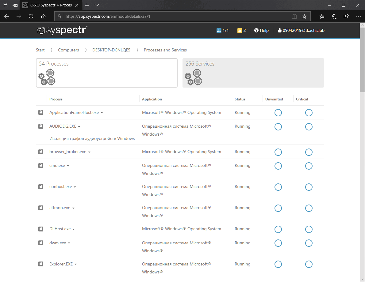Image resolution: width=365 pixels, height=282 pixels.
Task: Expand Explorer.EXE details arrow
Action: point(76,264)
